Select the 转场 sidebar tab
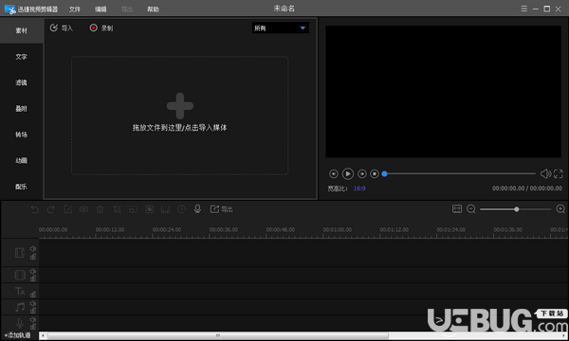Screen dimensions: 569x341 [x=22, y=135]
